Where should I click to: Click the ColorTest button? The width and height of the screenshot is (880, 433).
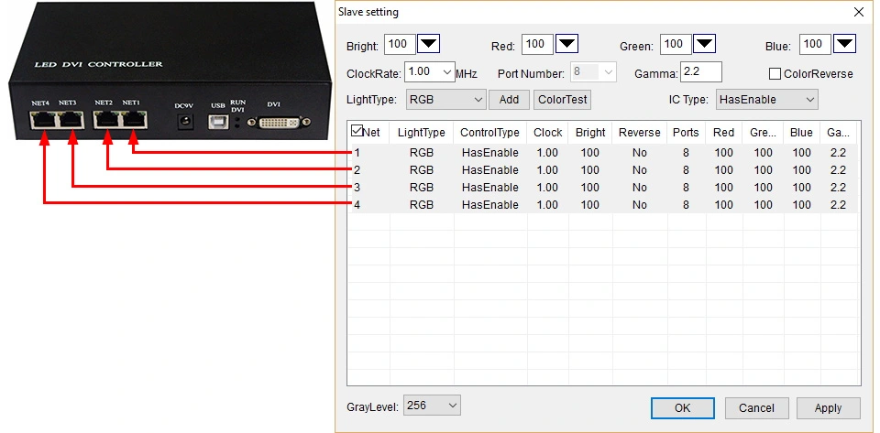(x=562, y=100)
